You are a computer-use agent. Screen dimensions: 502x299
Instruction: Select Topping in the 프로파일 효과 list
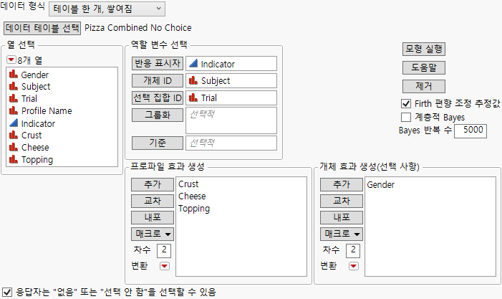click(194, 209)
